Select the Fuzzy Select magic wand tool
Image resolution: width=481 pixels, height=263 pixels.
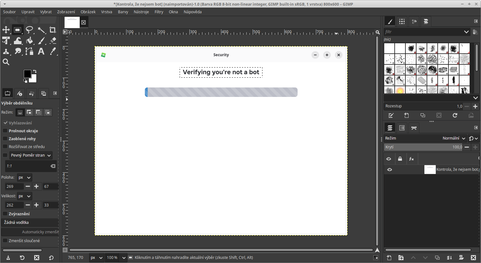coord(41,30)
